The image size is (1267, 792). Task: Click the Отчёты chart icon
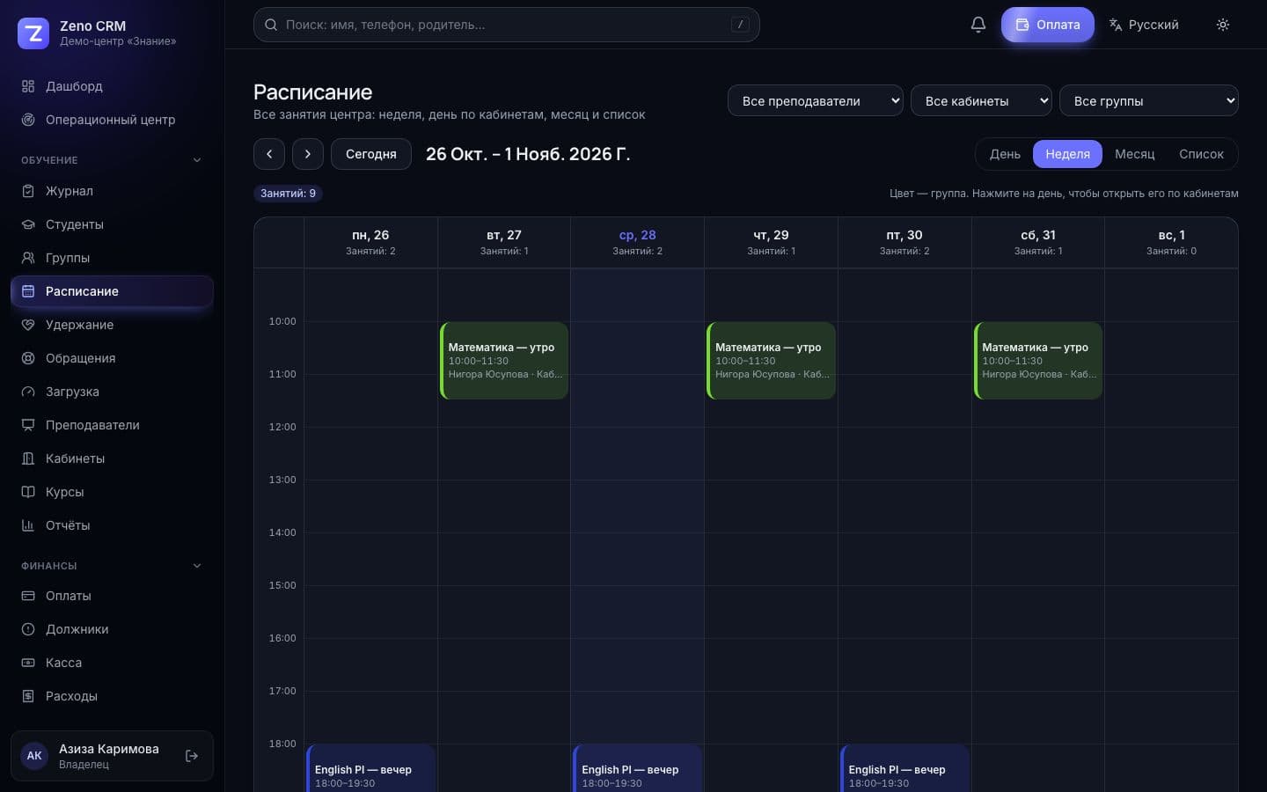28,525
